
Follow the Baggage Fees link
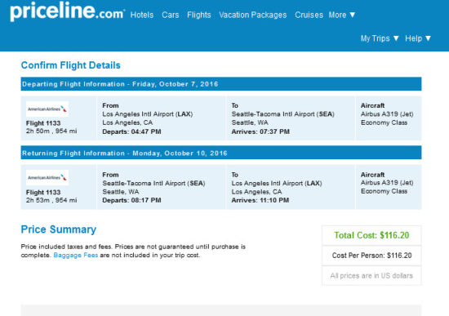click(x=76, y=256)
